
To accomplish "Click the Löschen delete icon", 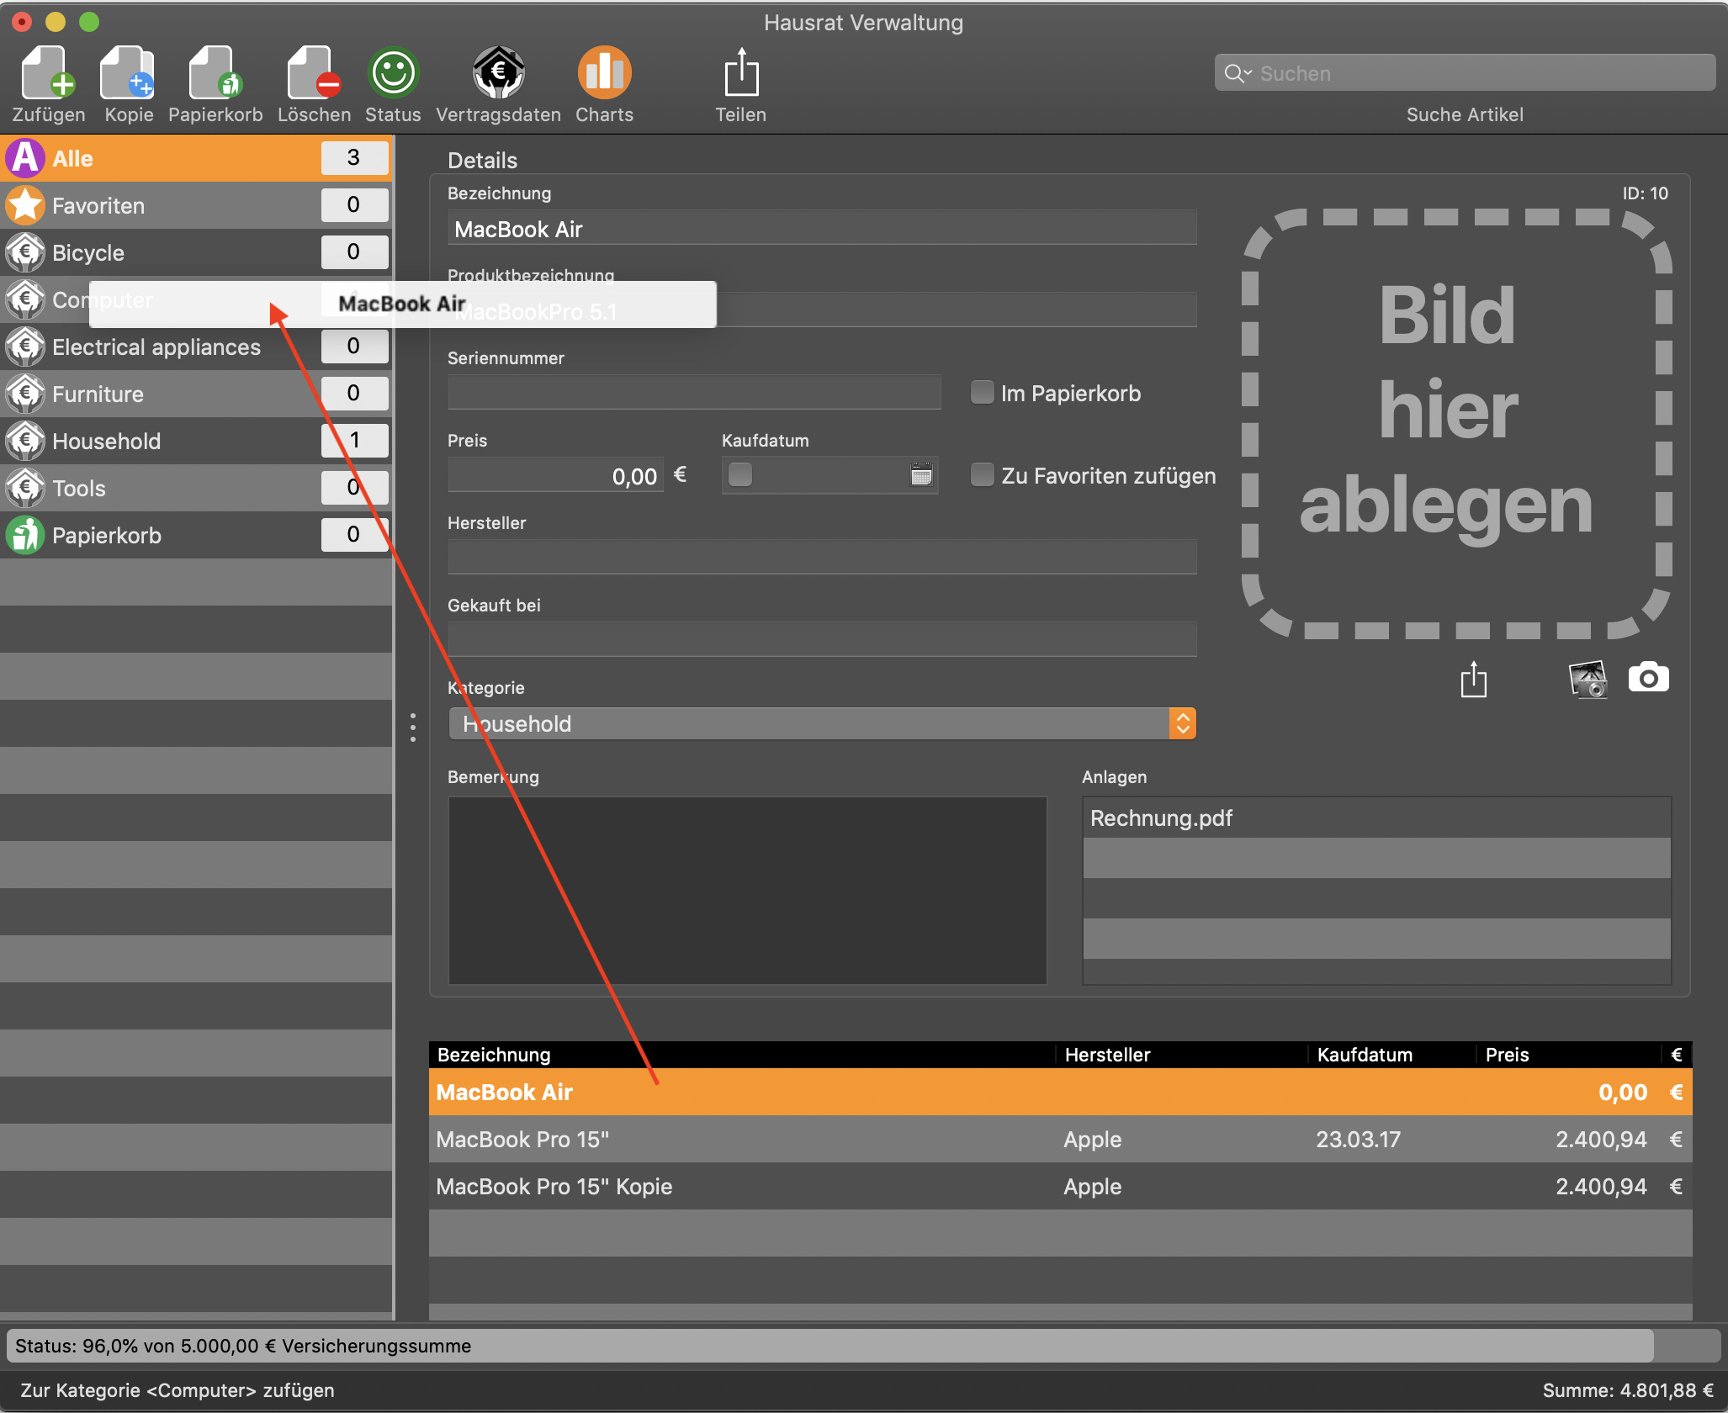I will tap(314, 74).
